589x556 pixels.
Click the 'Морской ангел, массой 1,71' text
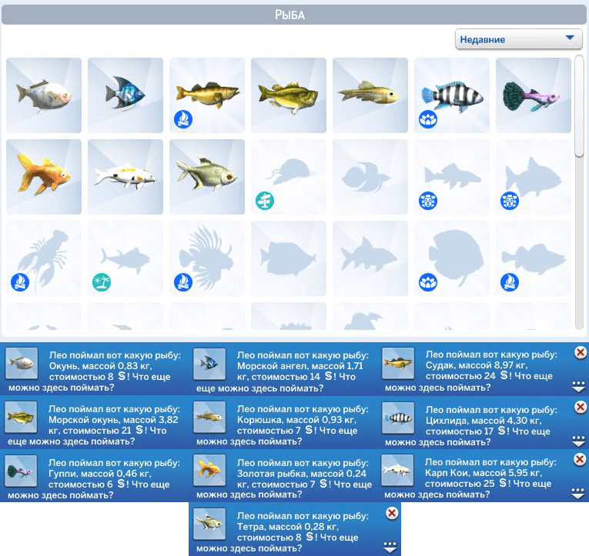point(300,366)
